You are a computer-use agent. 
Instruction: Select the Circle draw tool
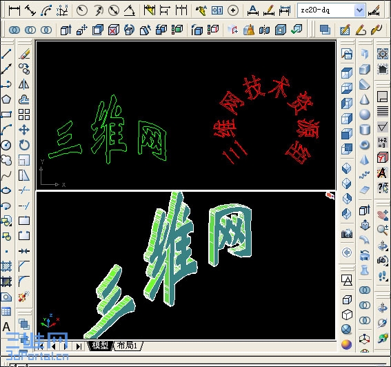coord(6,145)
